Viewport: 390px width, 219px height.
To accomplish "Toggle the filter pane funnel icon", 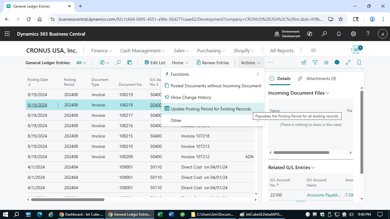I will pyautogui.click(x=315, y=63).
